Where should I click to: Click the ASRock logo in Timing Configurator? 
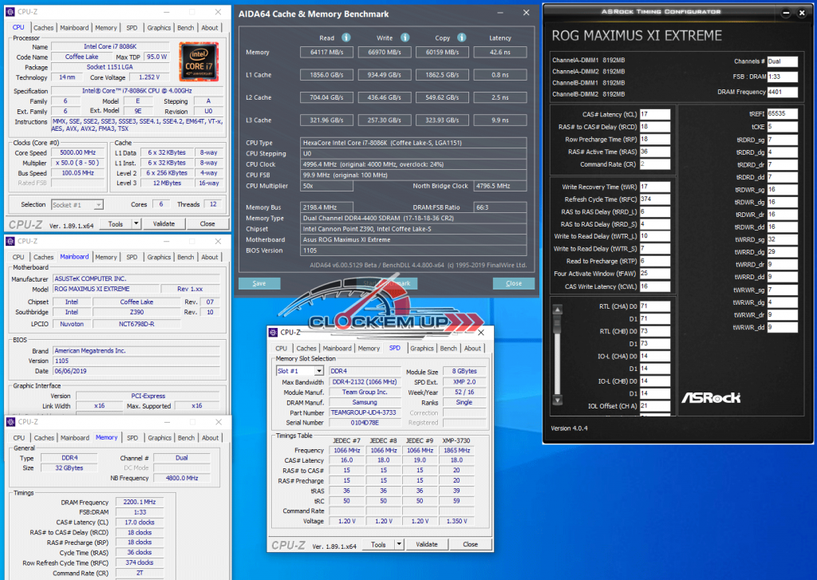pos(710,397)
